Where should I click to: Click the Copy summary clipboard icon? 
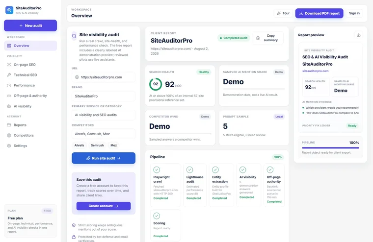coord(258,38)
